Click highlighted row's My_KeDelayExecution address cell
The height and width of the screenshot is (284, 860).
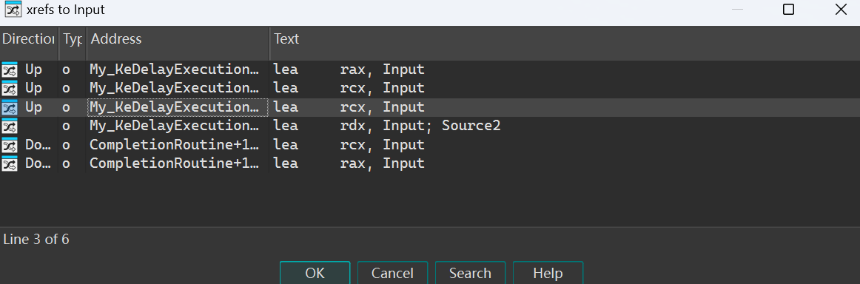click(x=178, y=107)
